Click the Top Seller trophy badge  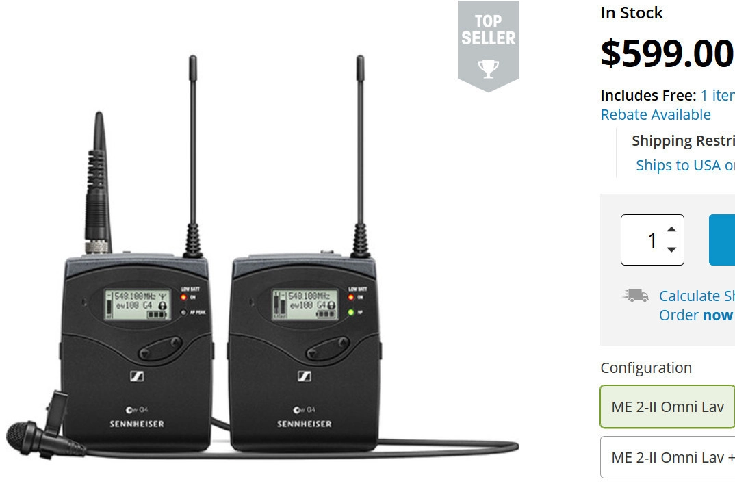coord(489,46)
